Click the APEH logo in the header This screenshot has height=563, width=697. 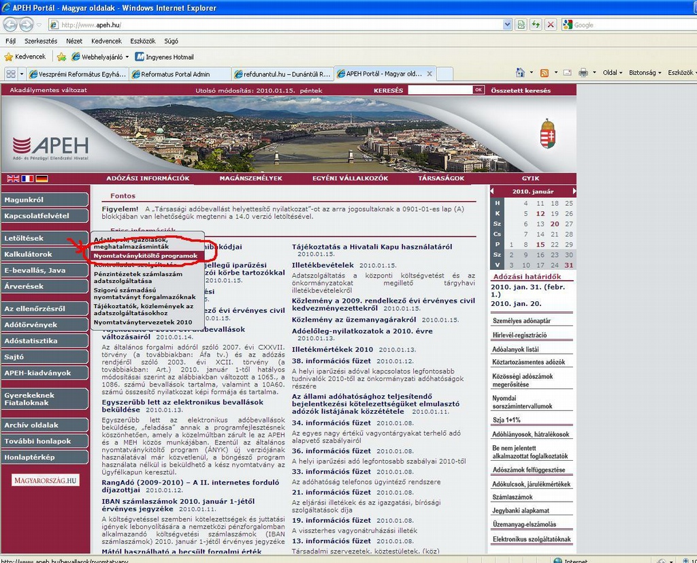tap(50, 147)
